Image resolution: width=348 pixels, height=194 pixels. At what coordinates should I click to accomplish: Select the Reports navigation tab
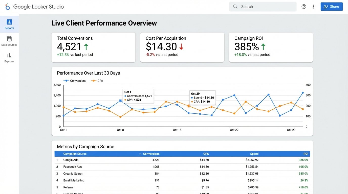point(9,24)
